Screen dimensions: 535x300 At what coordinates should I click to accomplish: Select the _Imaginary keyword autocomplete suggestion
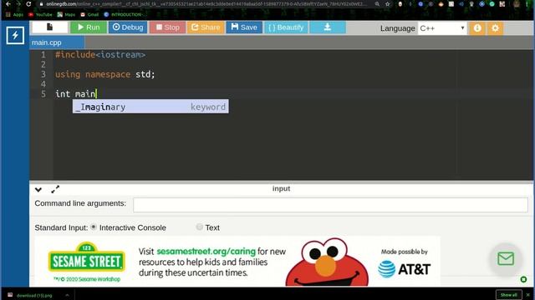(x=150, y=107)
